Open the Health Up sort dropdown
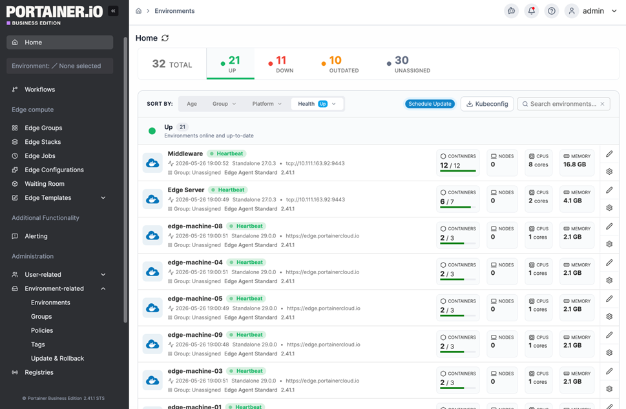The width and height of the screenshot is (626, 409). (x=317, y=104)
